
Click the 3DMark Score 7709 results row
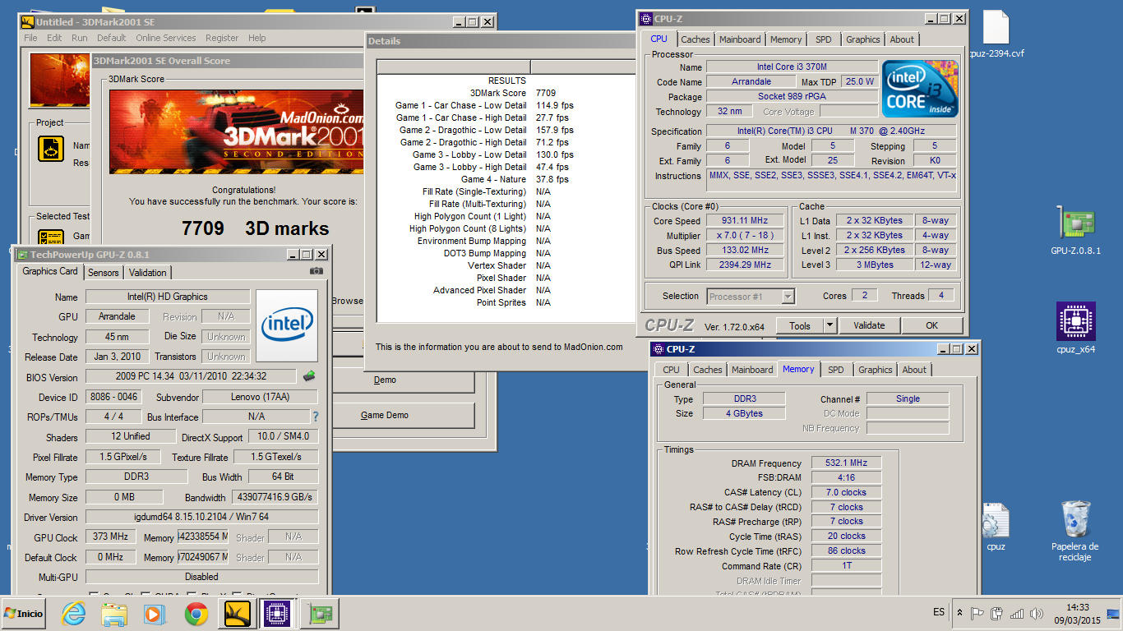pyautogui.click(x=506, y=93)
